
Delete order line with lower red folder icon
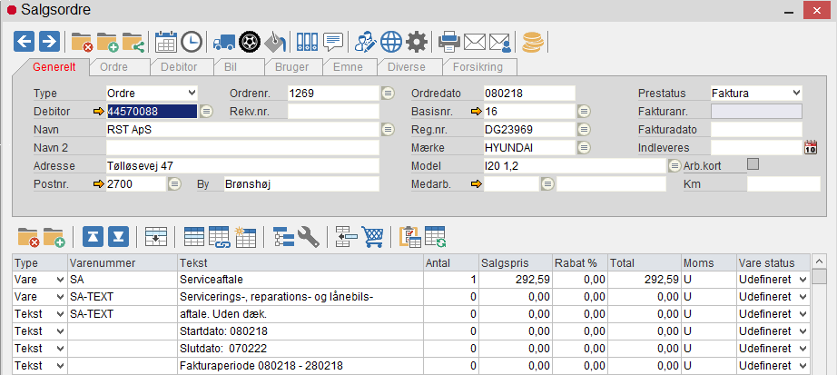[x=29, y=237]
